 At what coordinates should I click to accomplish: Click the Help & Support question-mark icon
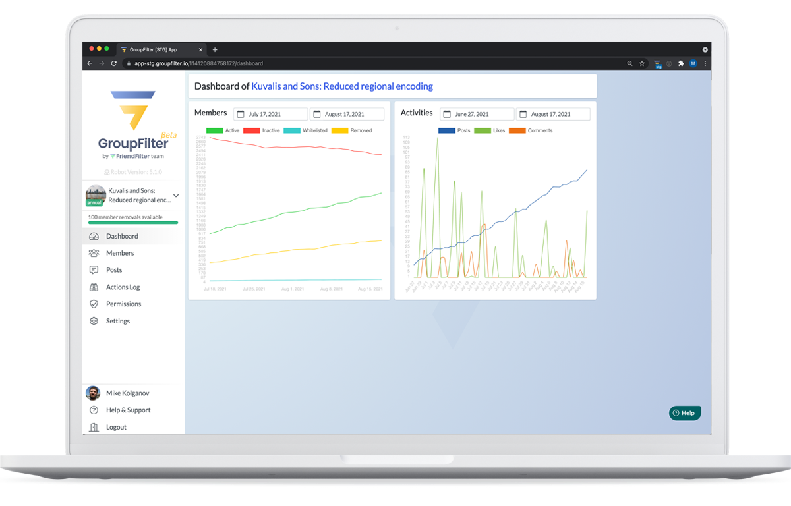(x=93, y=410)
